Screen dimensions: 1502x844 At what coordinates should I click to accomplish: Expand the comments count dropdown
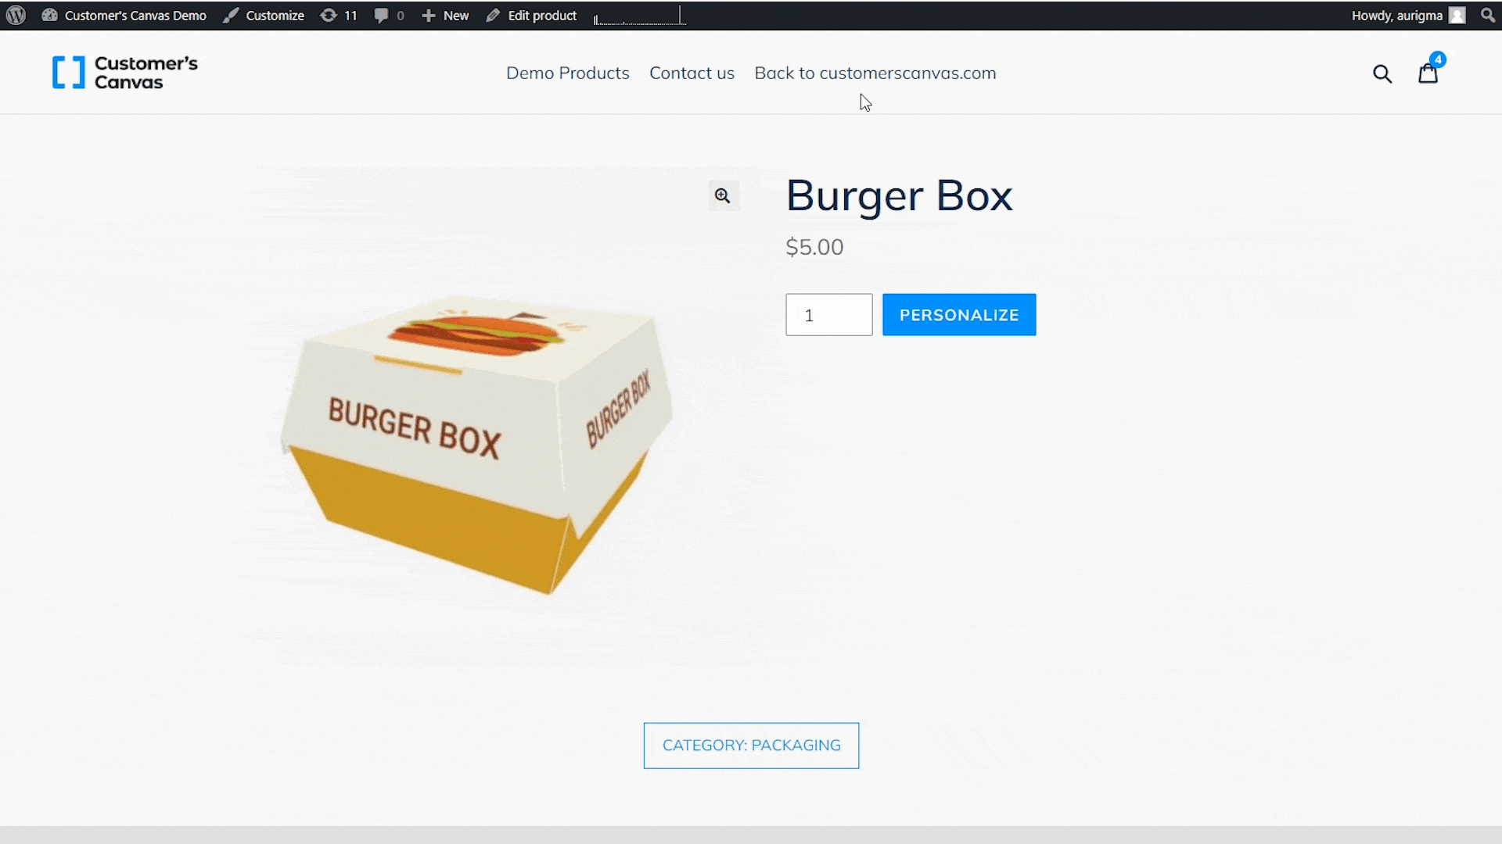click(390, 14)
